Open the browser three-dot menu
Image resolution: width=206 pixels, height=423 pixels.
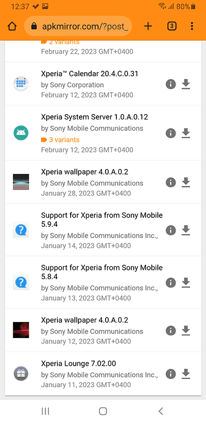point(192,26)
